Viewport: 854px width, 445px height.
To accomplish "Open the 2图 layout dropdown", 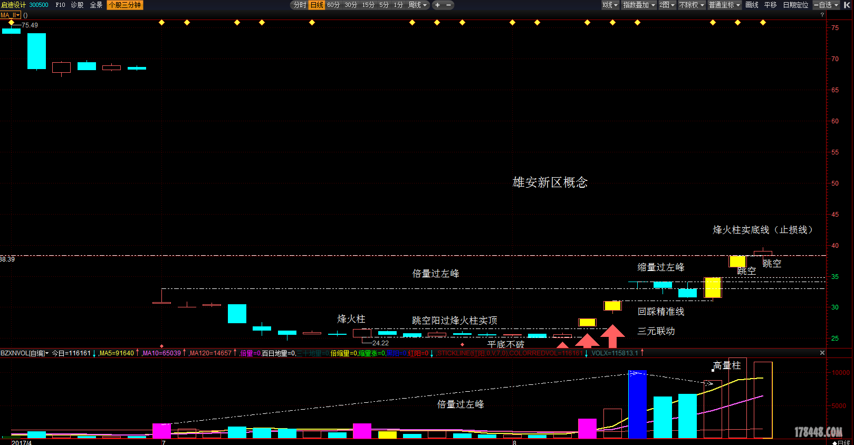I will pos(667,5).
